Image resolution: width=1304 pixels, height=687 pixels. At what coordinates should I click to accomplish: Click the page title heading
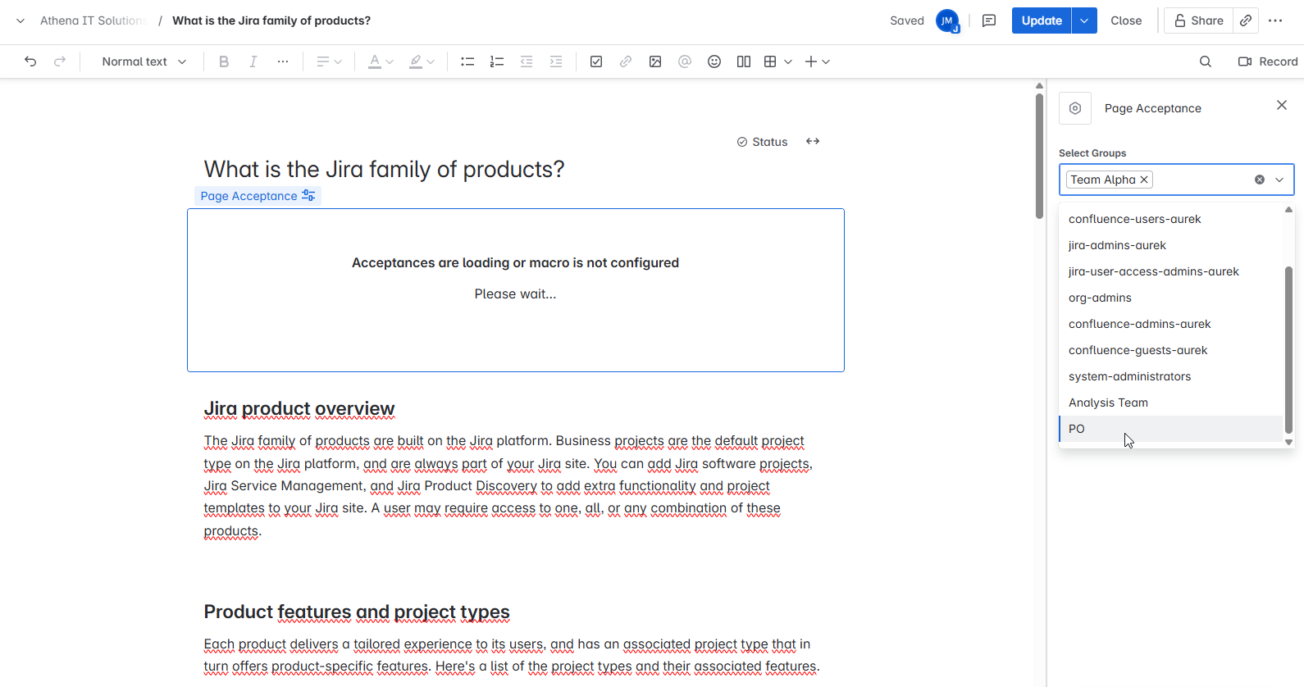click(x=384, y=169)
